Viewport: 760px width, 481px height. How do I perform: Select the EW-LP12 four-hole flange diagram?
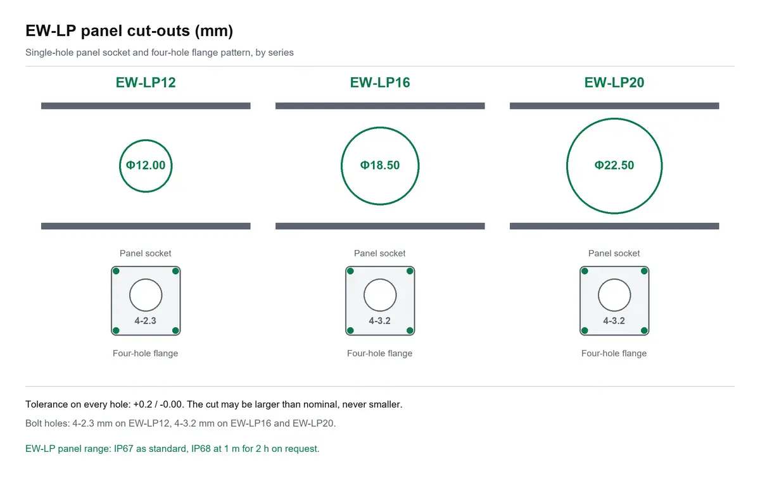146,301
